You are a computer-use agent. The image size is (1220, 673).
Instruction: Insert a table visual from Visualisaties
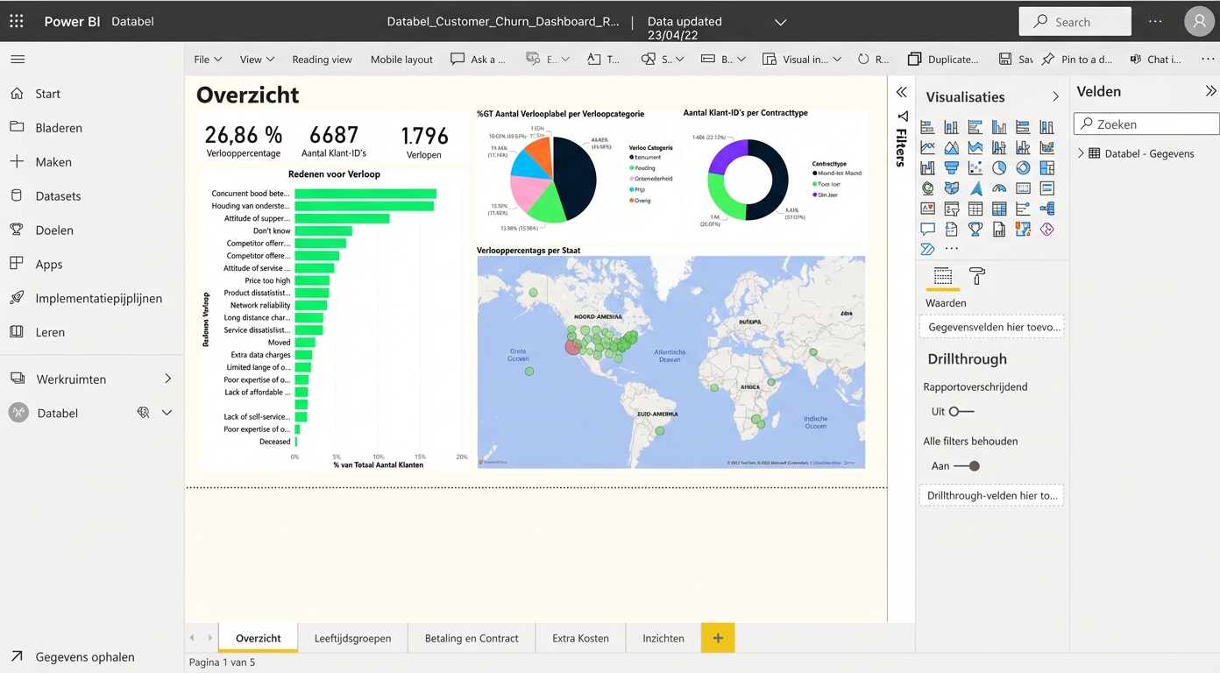pyautogui.click(x=974, y=208)
